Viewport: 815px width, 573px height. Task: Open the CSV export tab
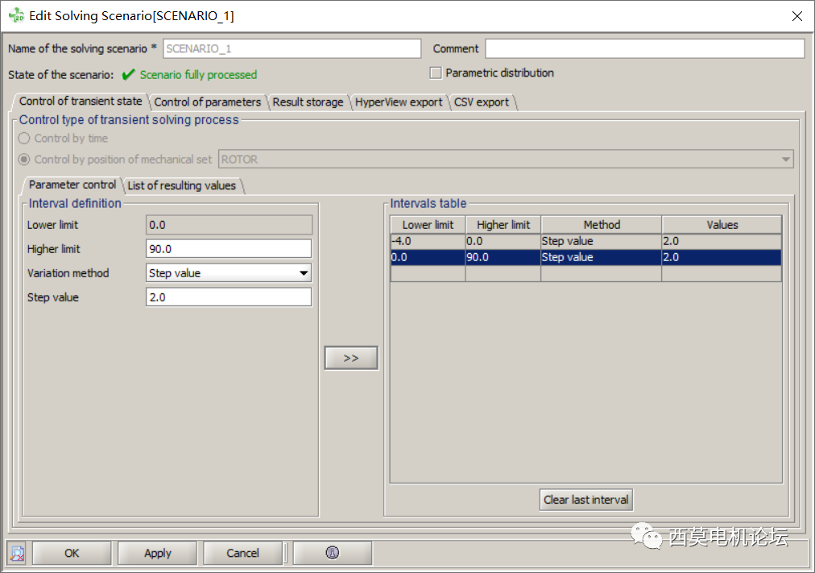click(482, 102)
